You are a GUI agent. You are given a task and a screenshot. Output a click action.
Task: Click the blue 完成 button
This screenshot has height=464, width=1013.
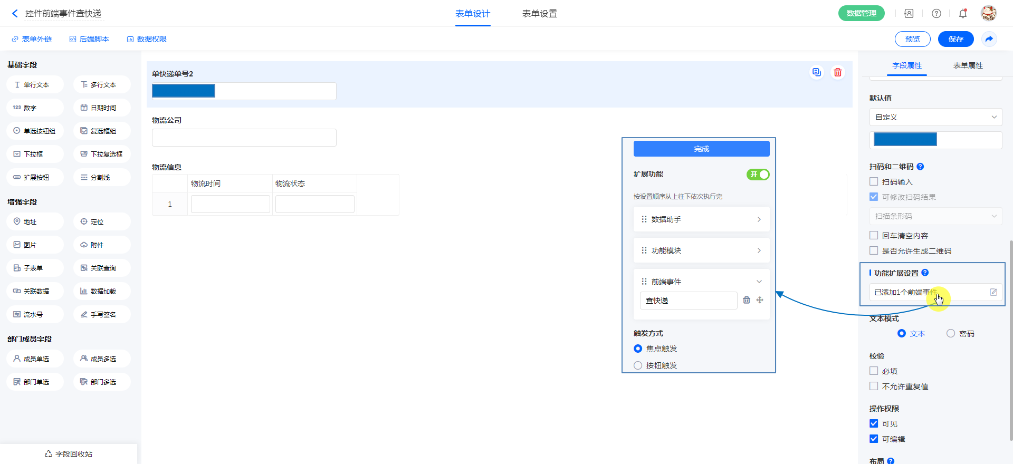click(x=701, y=149)
